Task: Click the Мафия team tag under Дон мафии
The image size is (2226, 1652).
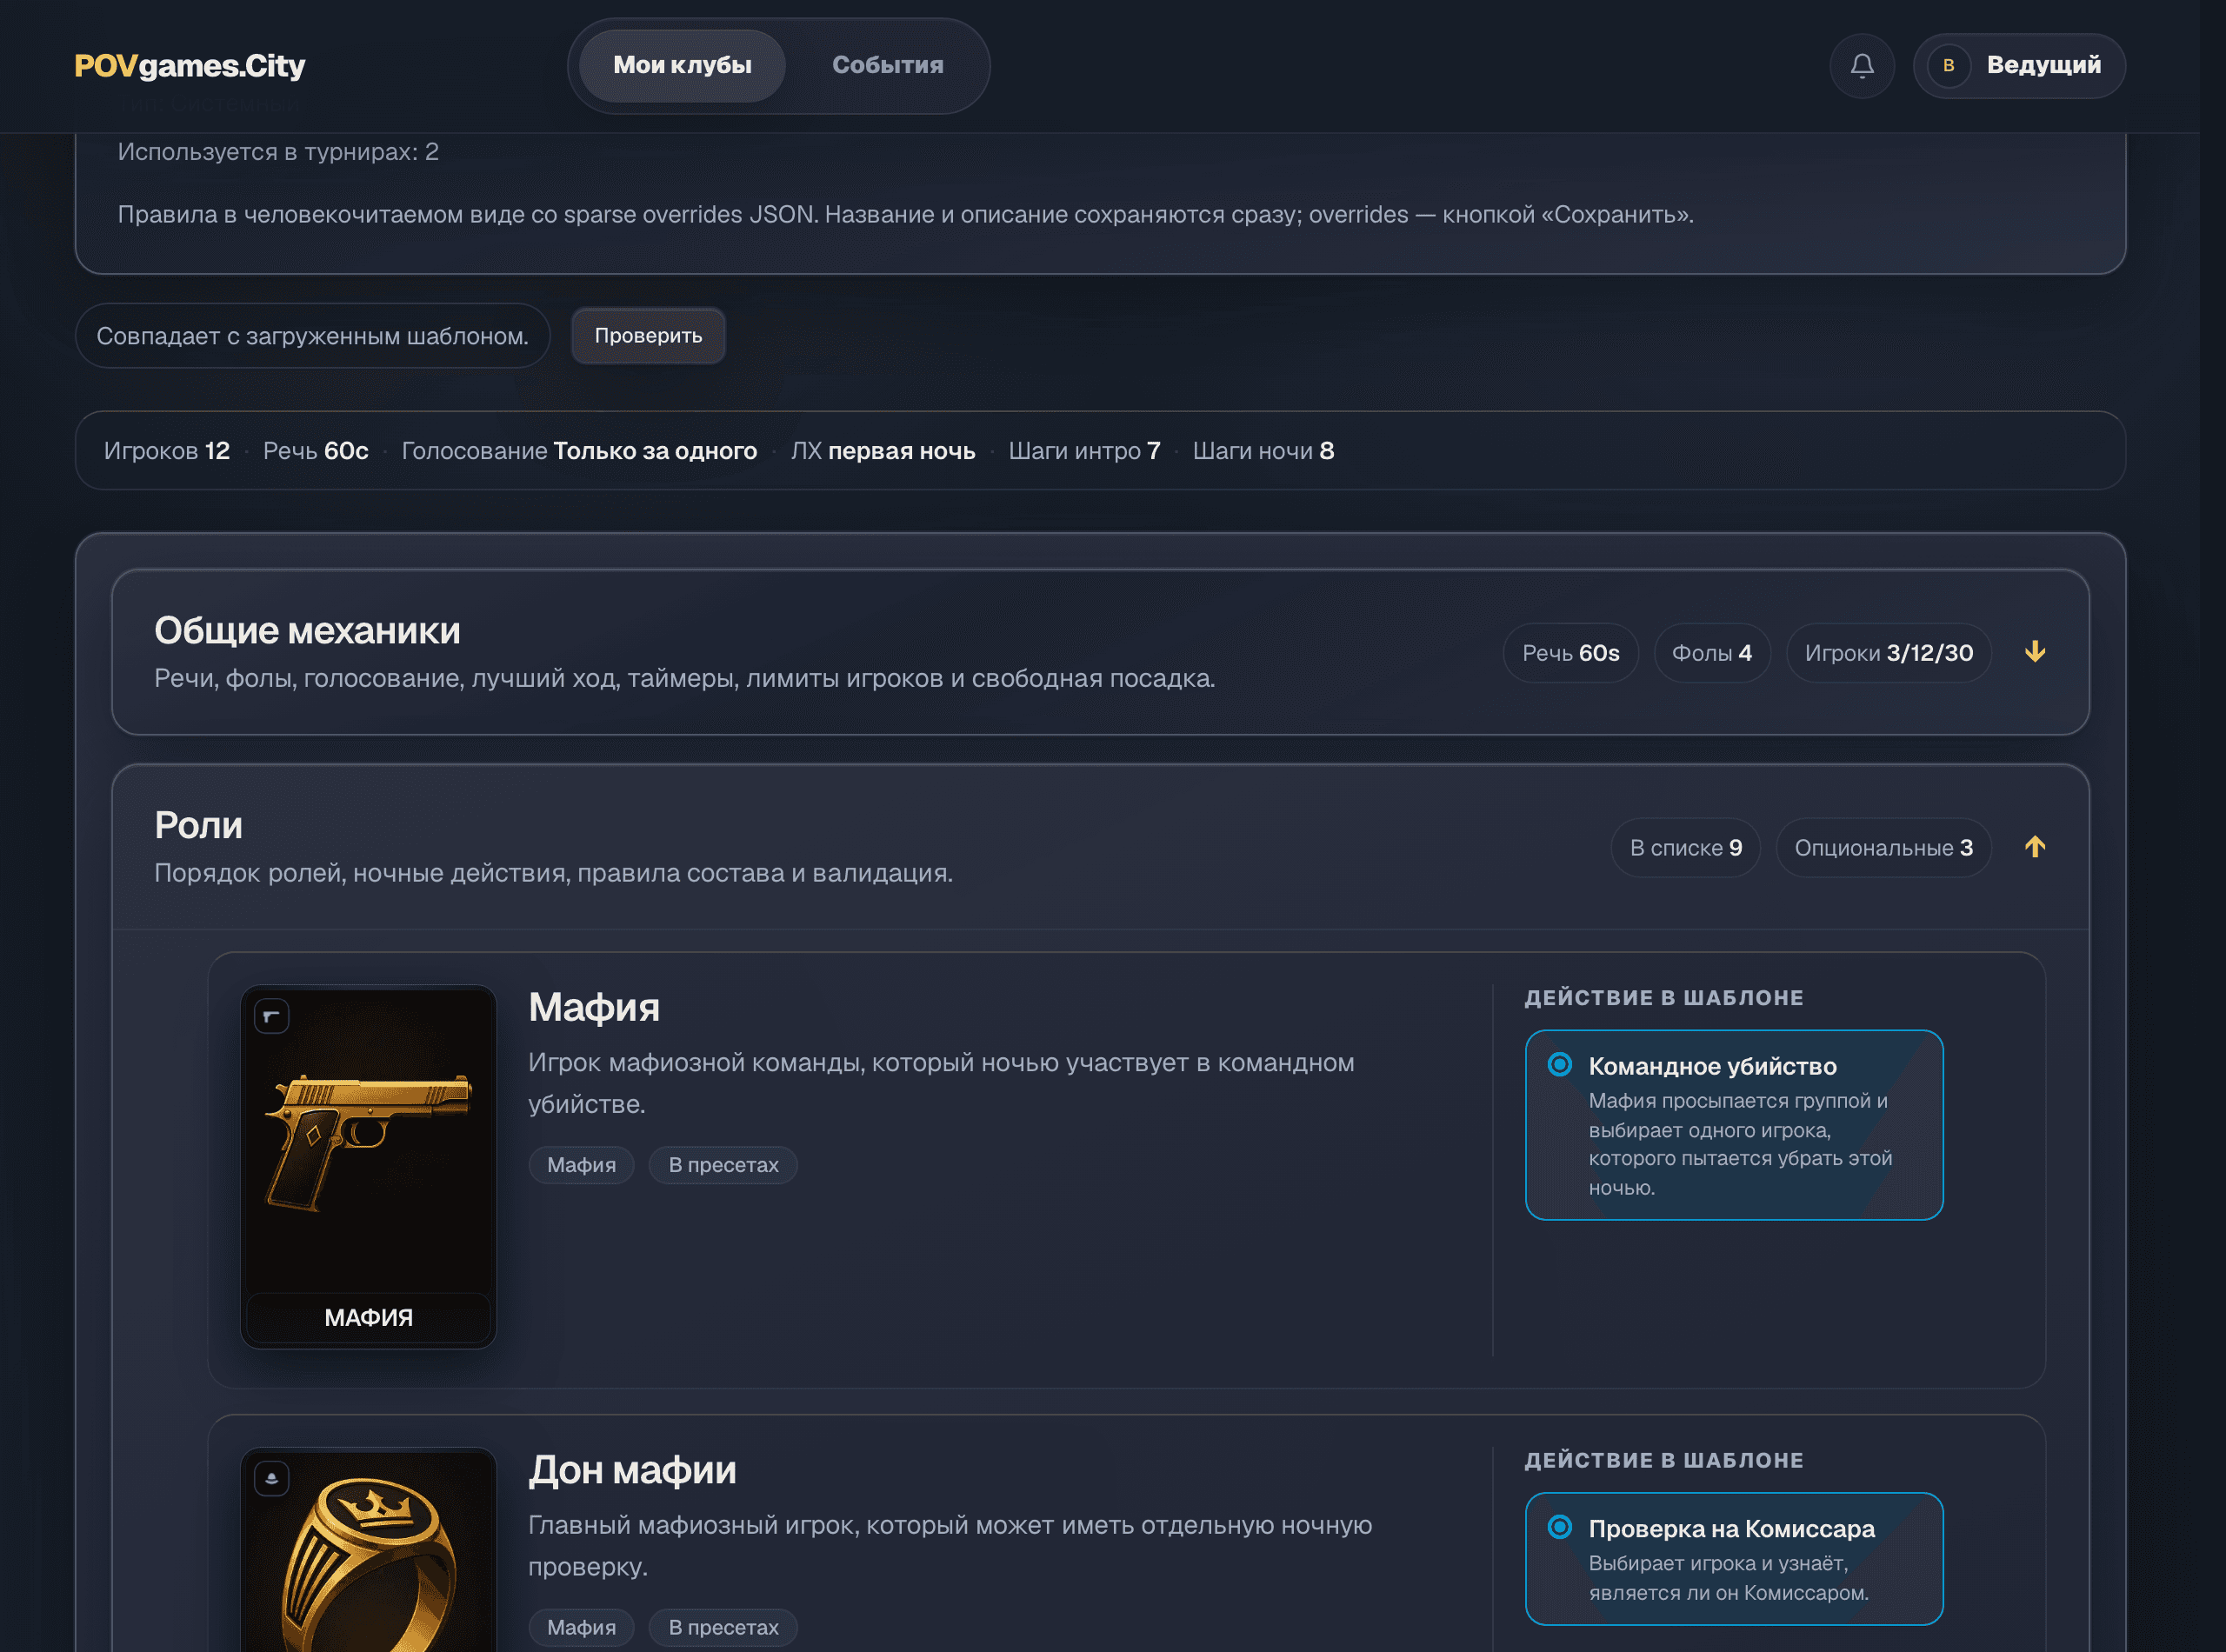Action: [581, 1627]
